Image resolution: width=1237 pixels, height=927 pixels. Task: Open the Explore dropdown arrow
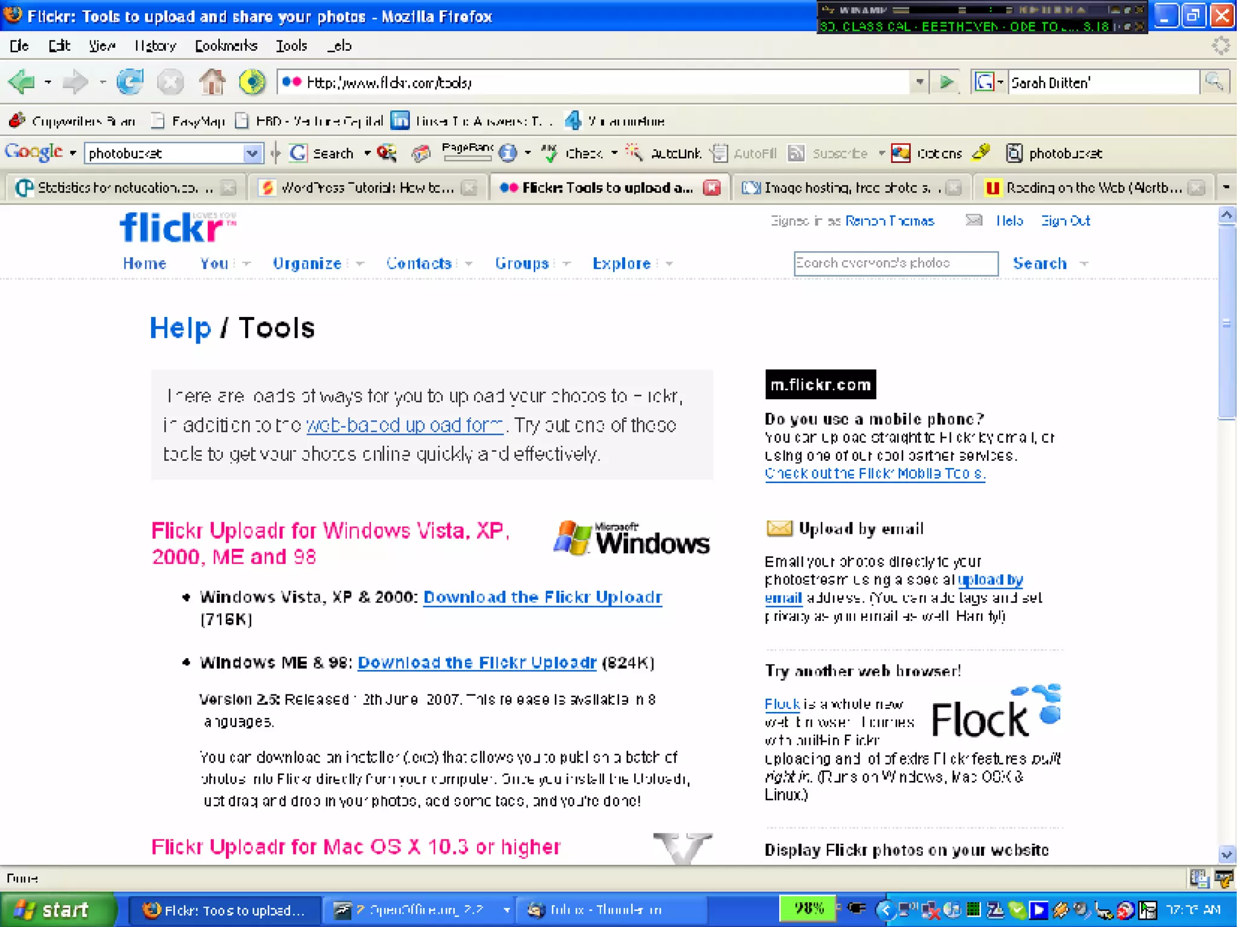(669, 264)
